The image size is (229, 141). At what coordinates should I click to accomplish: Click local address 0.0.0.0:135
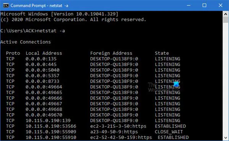(x=41, y=59)
